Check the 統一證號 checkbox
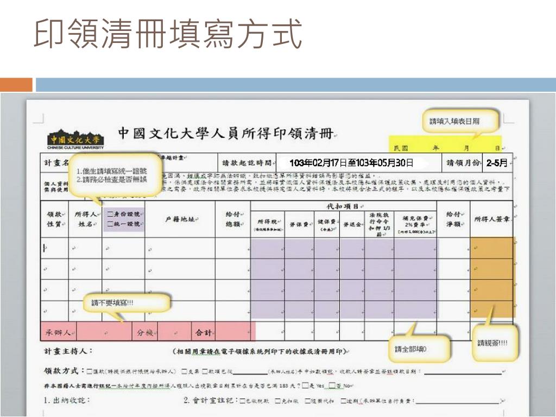Viewport: 556px width, 417px height. click(110, 224)
